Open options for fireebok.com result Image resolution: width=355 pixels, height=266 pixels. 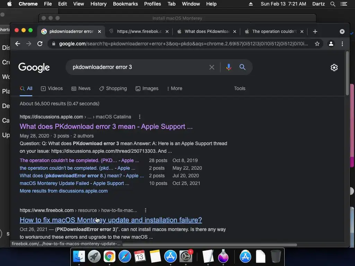[146, 210]
